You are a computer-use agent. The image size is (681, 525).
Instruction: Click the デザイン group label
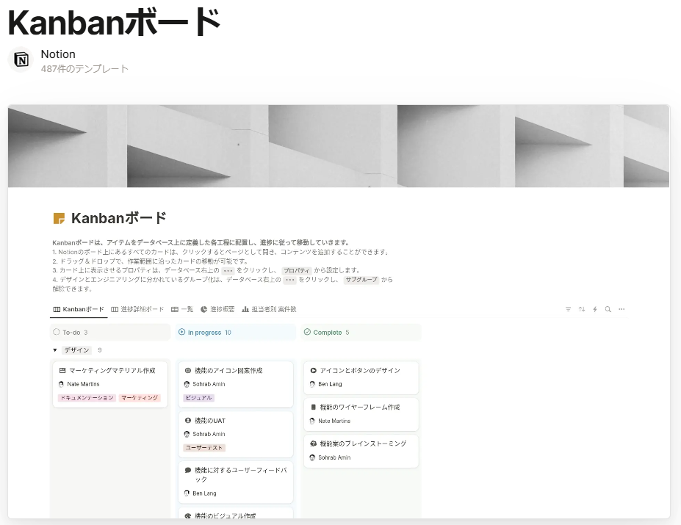click(77, 350)
